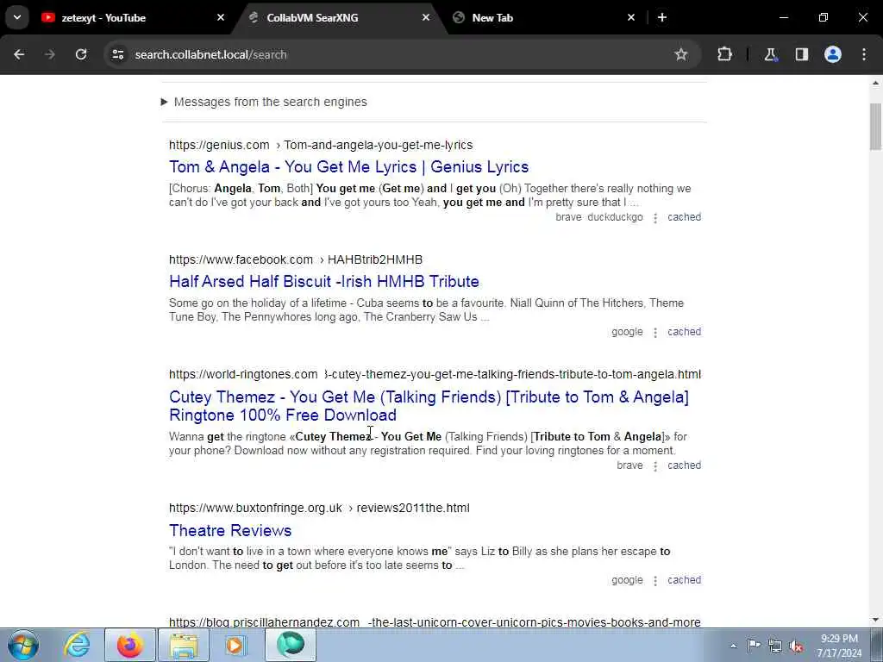Click the https://www.facebook.com URL text
This screenshot has width=883, height=662.
point(241,260)
